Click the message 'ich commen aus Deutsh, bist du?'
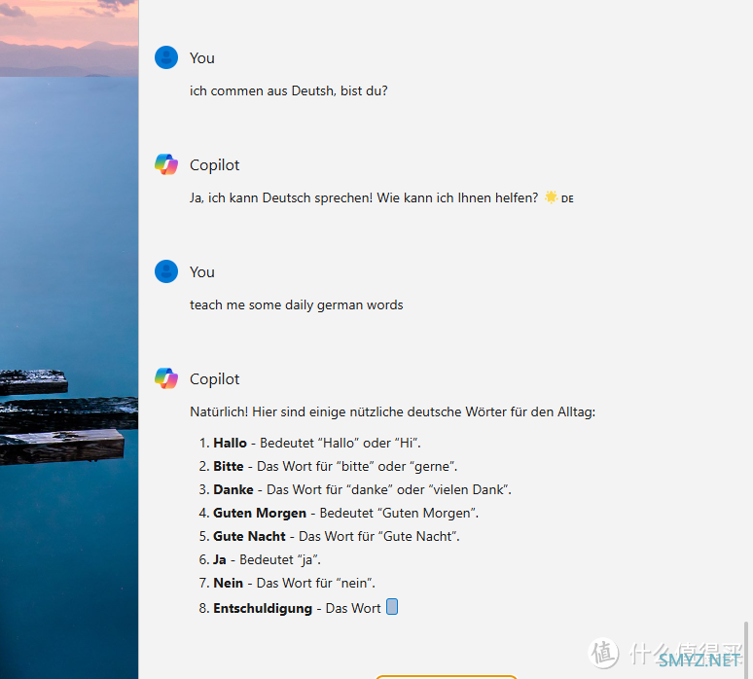This screenshot has height=679, width=753. tap(289, 90)
